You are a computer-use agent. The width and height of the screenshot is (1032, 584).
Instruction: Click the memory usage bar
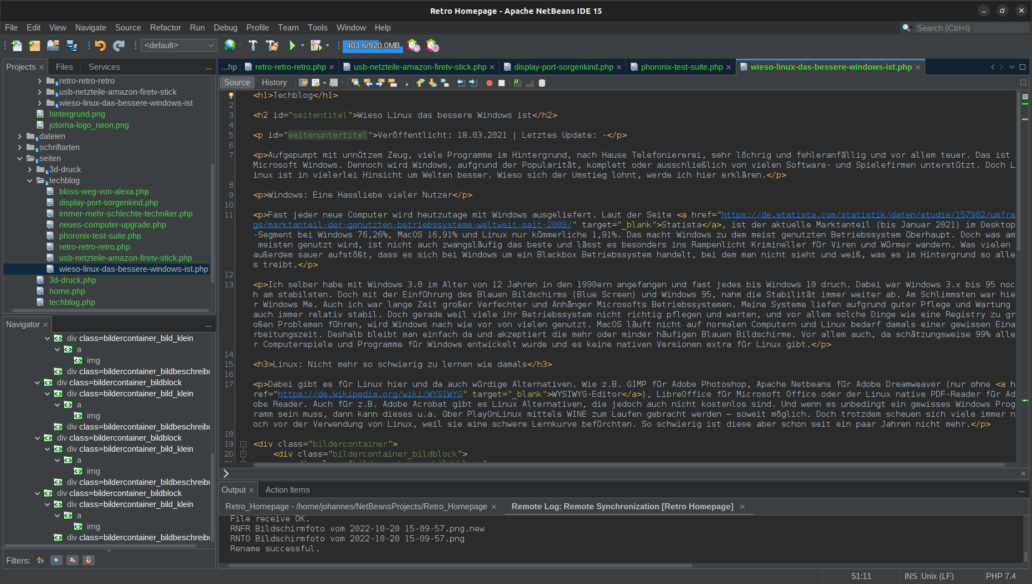coord(373,46)
